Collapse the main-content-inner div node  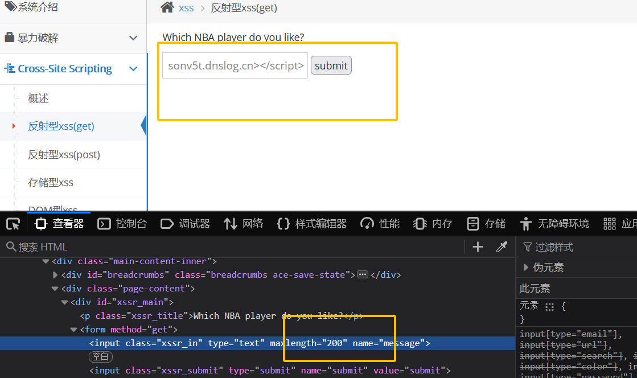(x=46, y=261)
